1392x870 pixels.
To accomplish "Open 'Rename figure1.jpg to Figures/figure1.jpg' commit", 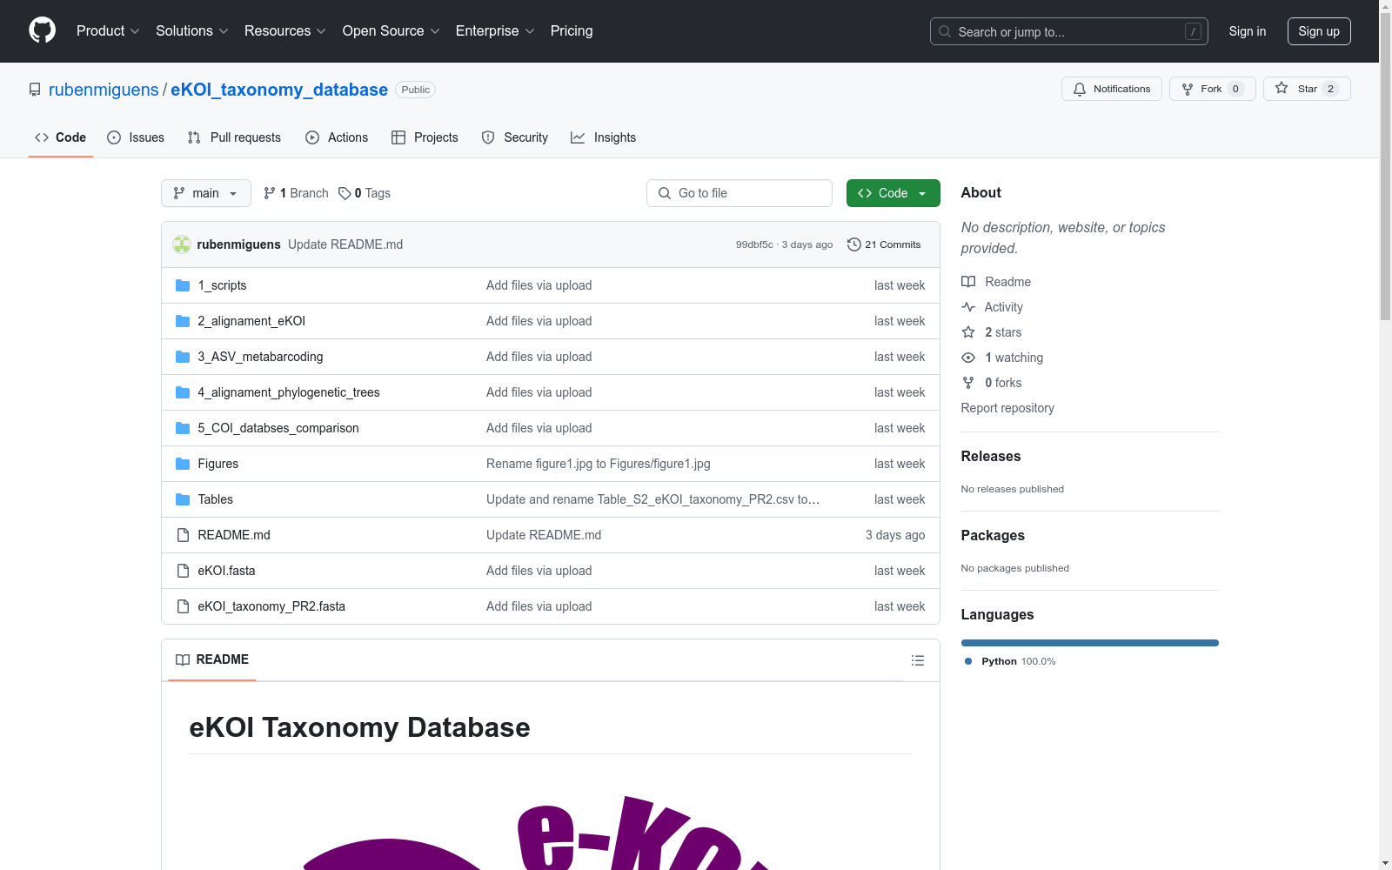I will coord(599,464).
